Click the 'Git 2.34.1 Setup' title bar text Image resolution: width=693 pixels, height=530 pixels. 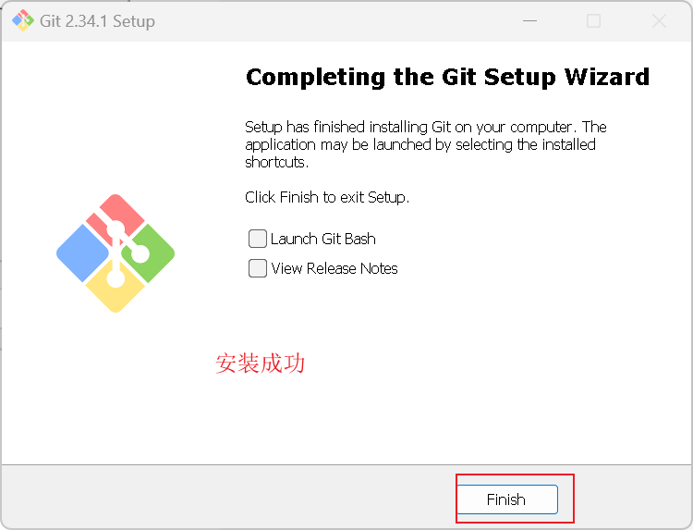pyautogui.click(x=97, y=21)
